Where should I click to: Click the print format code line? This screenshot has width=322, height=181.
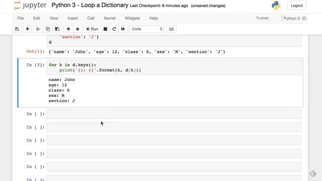pos(100,70)
